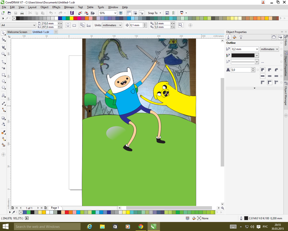Select the Rectangle tool
288x231 pixels.
click(3, 75)
